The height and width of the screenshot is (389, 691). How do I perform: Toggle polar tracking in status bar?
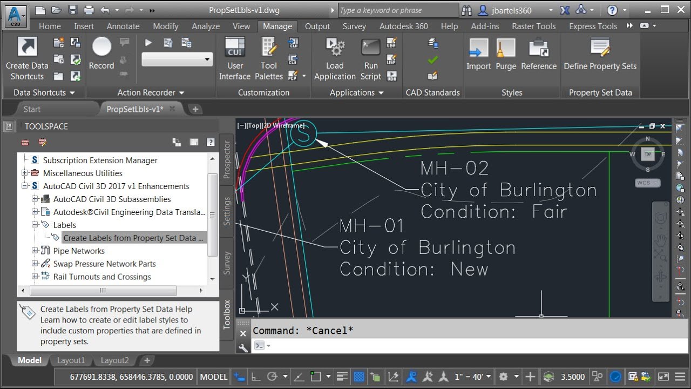click(x=272, y=377)
